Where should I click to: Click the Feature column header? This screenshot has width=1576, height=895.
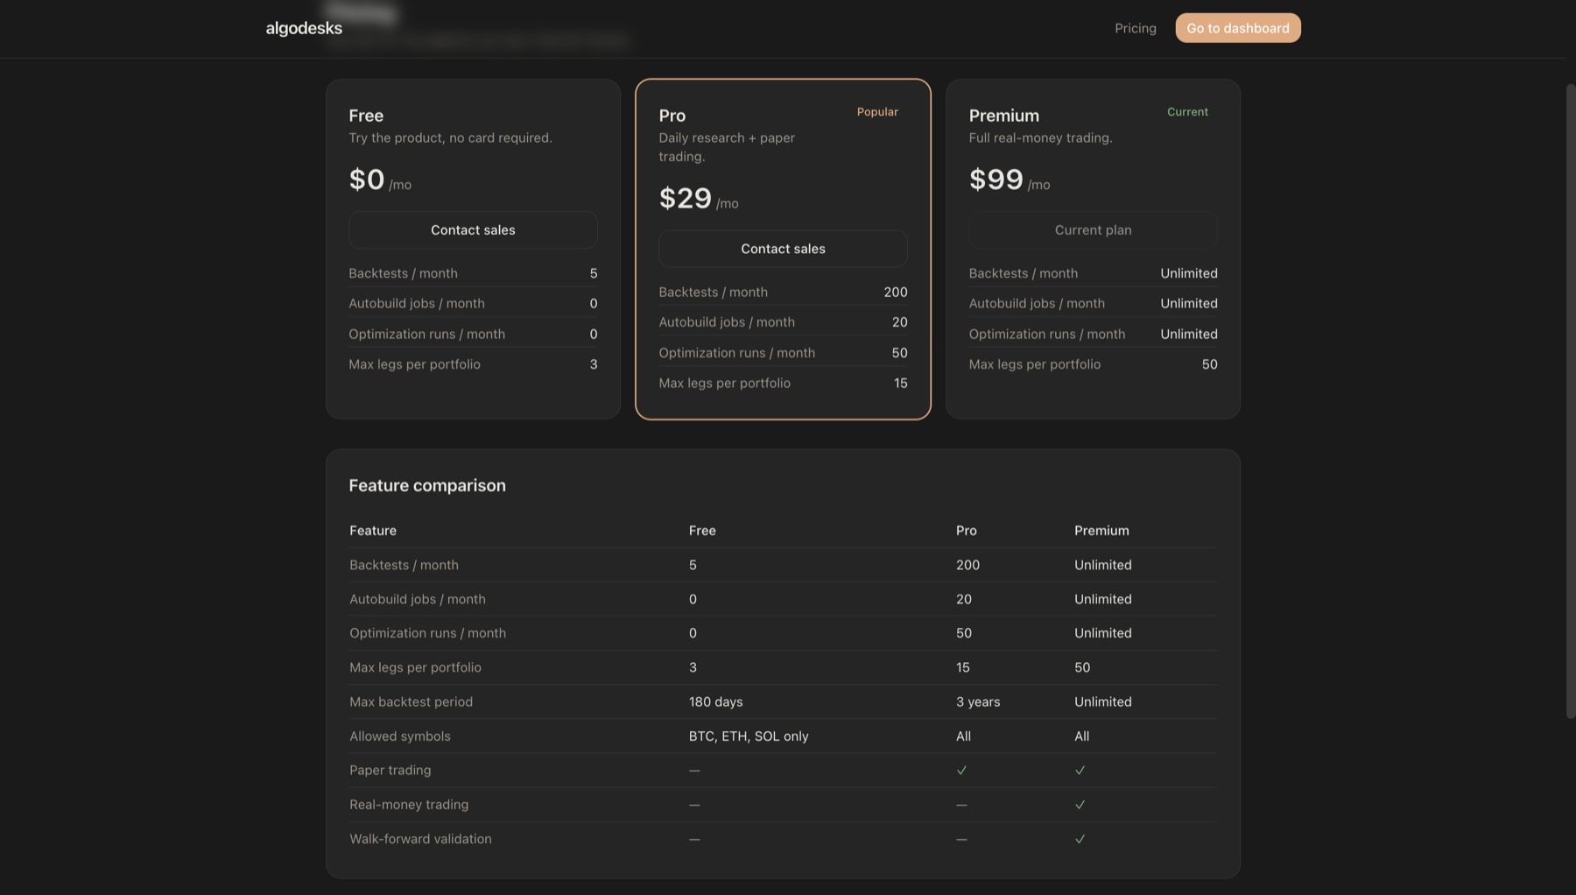coord(373,531)
